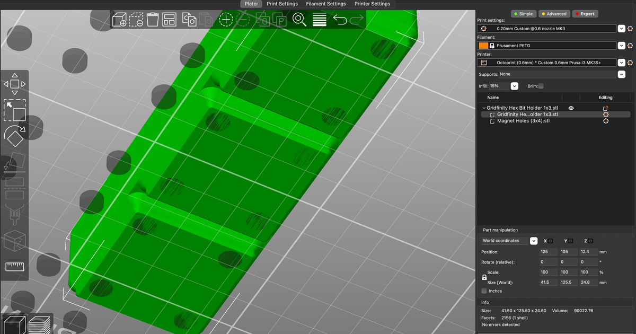Toggle visibility of Gridfinity Hex Bit Holder 1x3.stl

[571, 108]
